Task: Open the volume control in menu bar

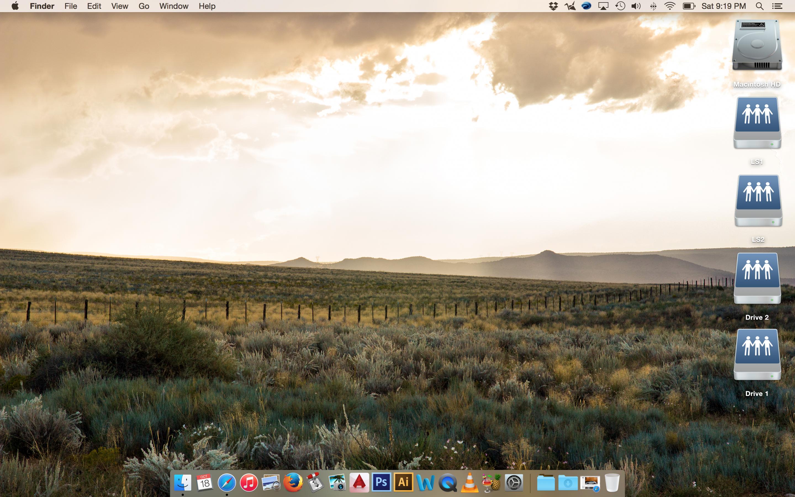Action: (636, 6)
